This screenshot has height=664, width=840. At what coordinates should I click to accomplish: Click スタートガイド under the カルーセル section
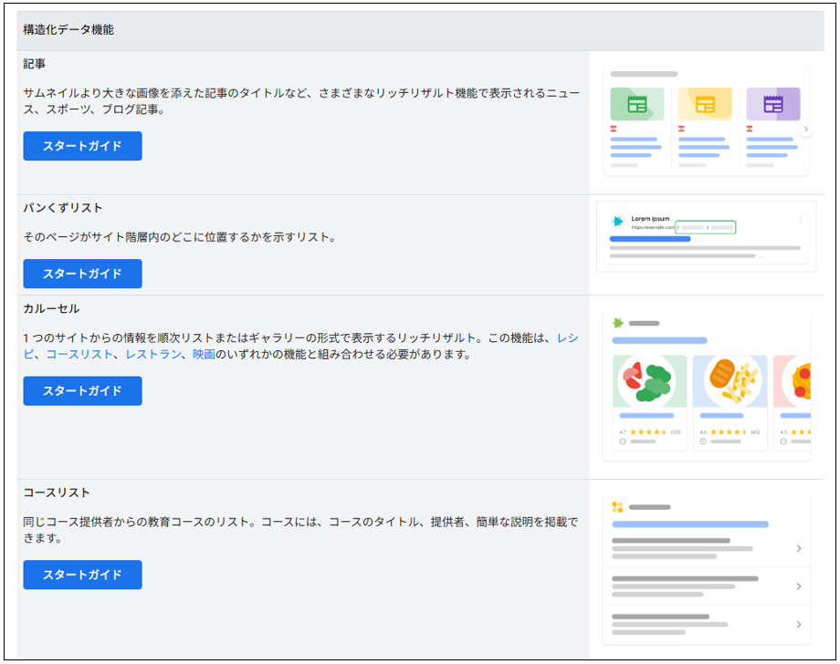pyautogui.click(x=82, y=390)
